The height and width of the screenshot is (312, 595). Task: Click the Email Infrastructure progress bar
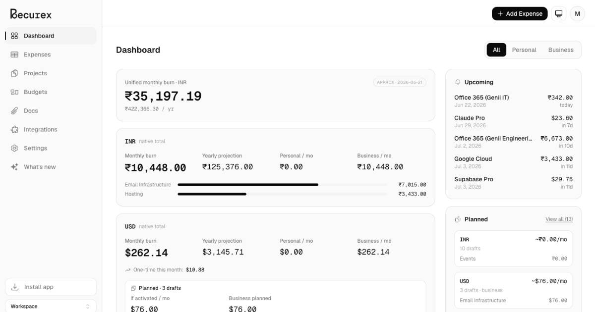tap(283, 185)
